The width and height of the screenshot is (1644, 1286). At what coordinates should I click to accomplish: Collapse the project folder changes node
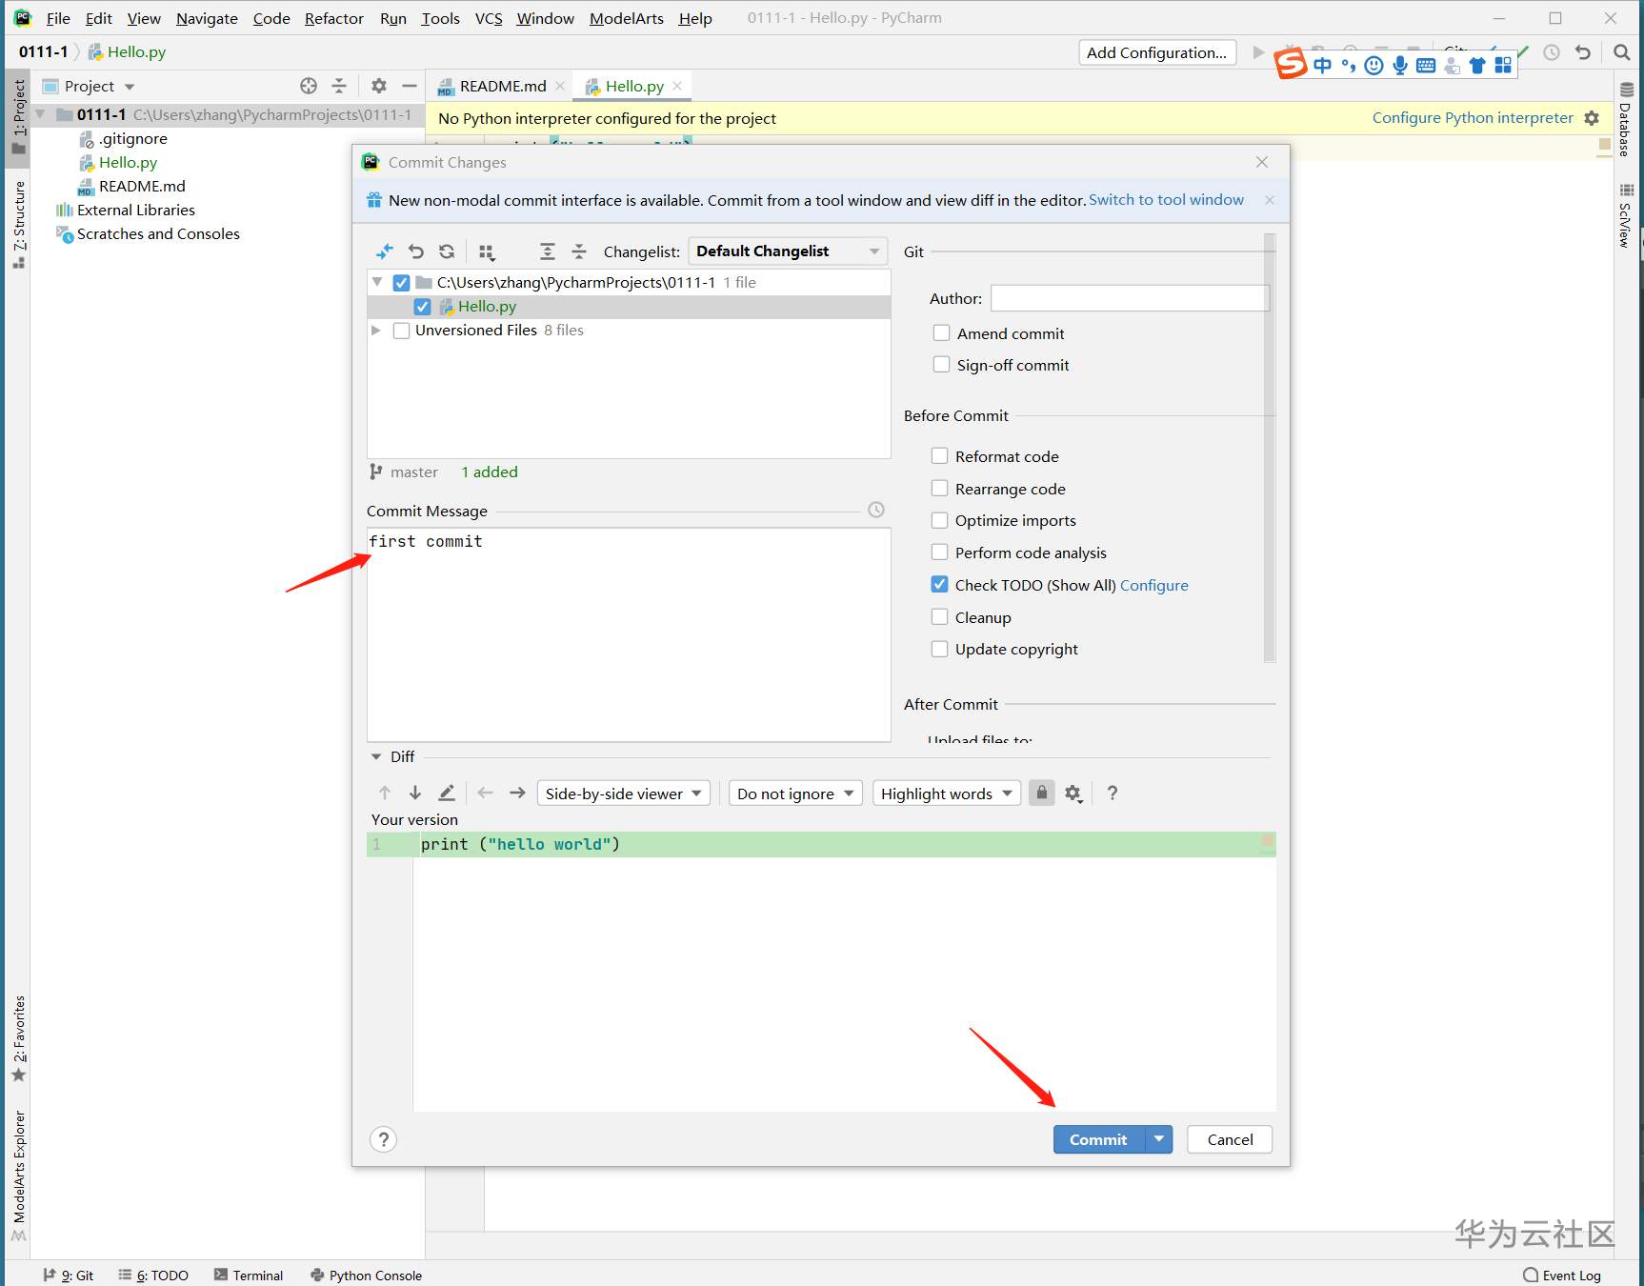377,283
